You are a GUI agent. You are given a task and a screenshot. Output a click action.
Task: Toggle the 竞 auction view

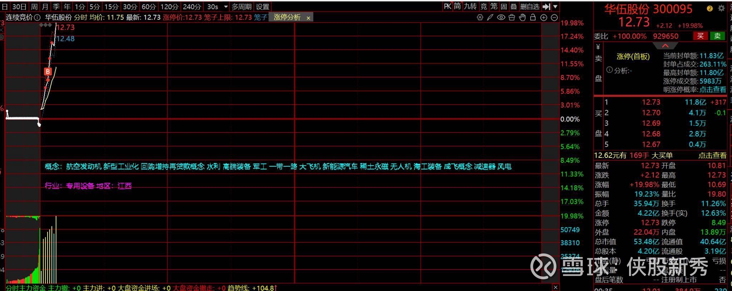(x=484, y=6)
